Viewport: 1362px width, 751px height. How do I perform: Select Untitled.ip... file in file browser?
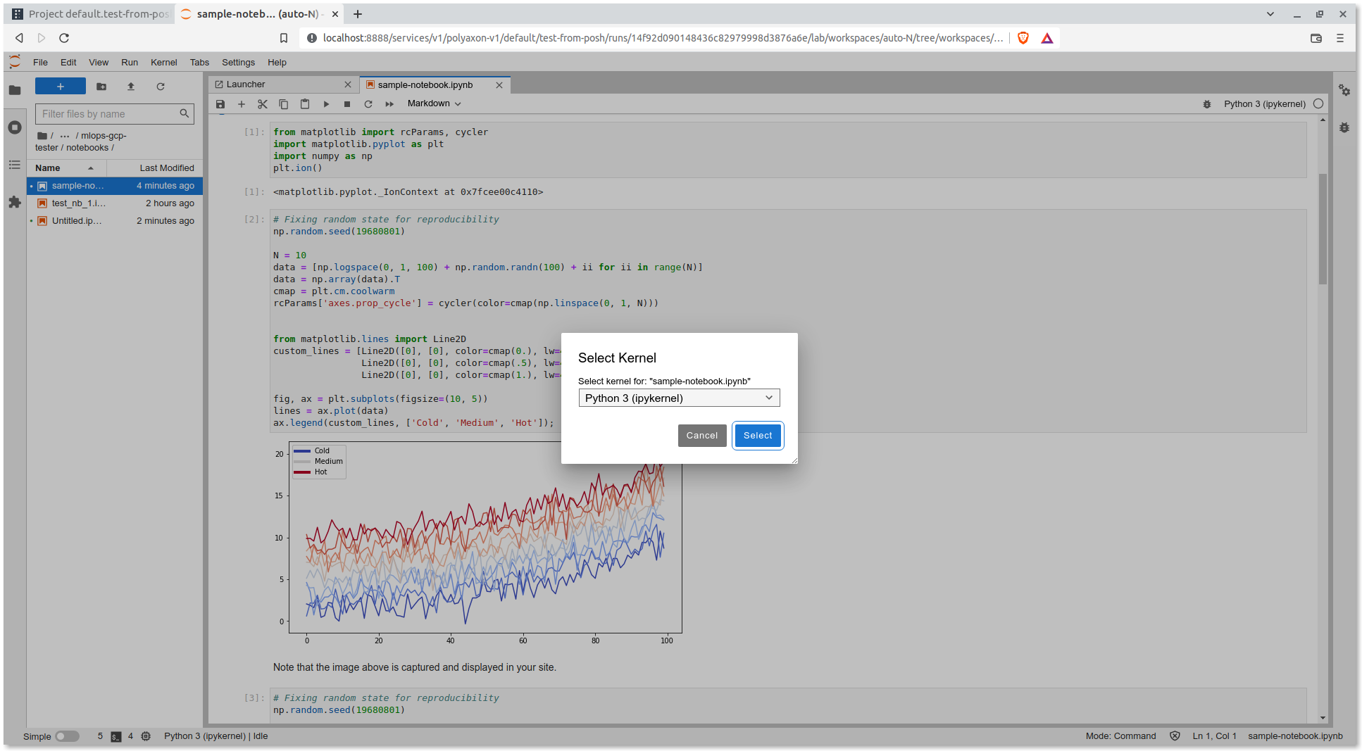(115, 221)
